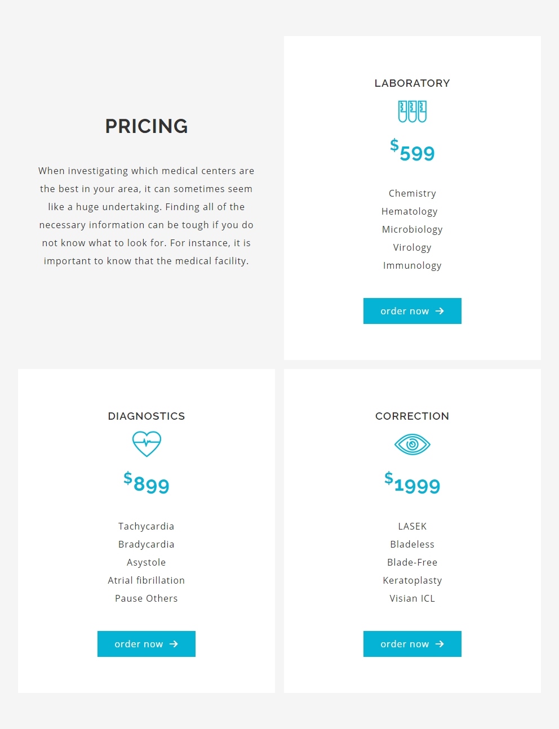The image size is (559, 729).
Task: Click the arrow in Laboratory order now button
Action: (x=440, y=311)
